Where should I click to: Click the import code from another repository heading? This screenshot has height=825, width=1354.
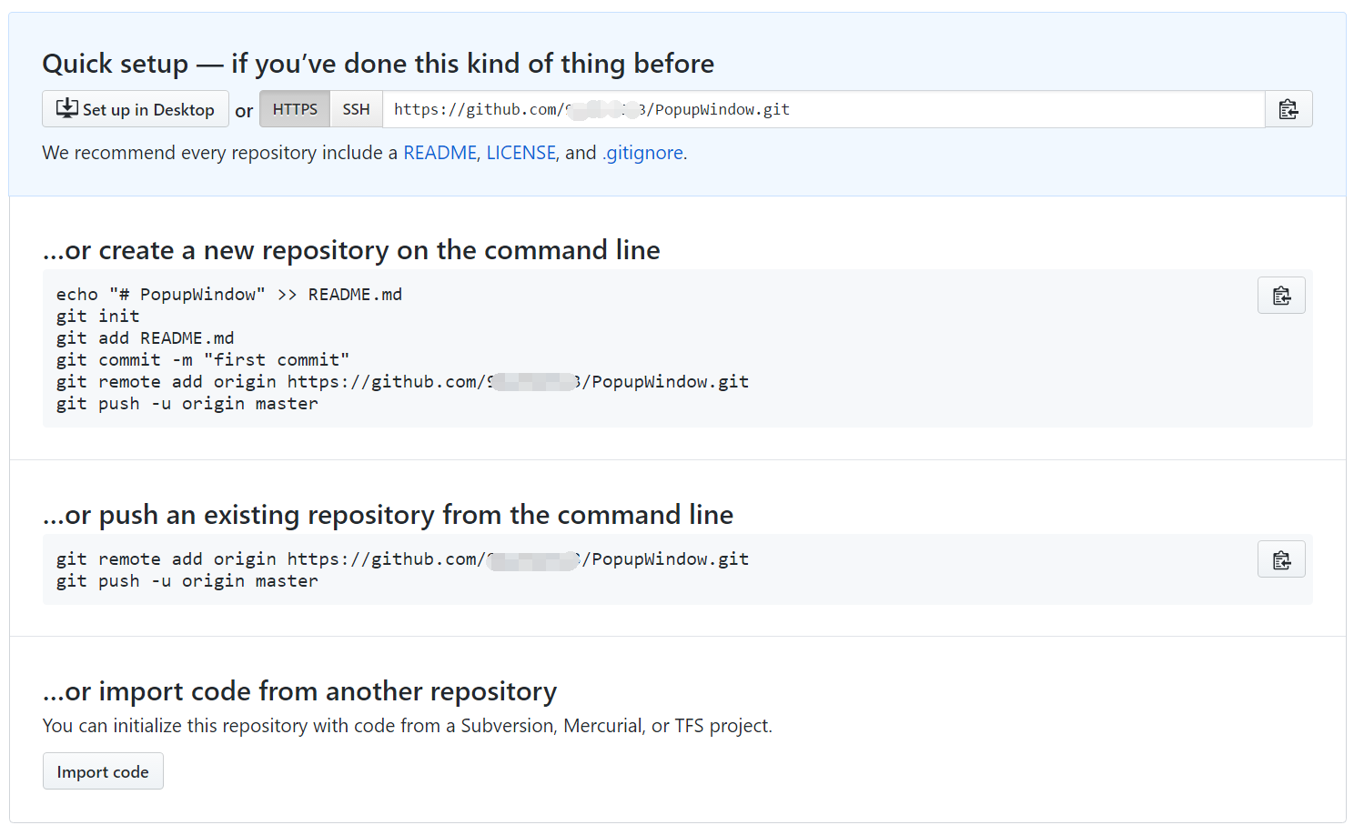pyautogui.click(x=299, y=691)
